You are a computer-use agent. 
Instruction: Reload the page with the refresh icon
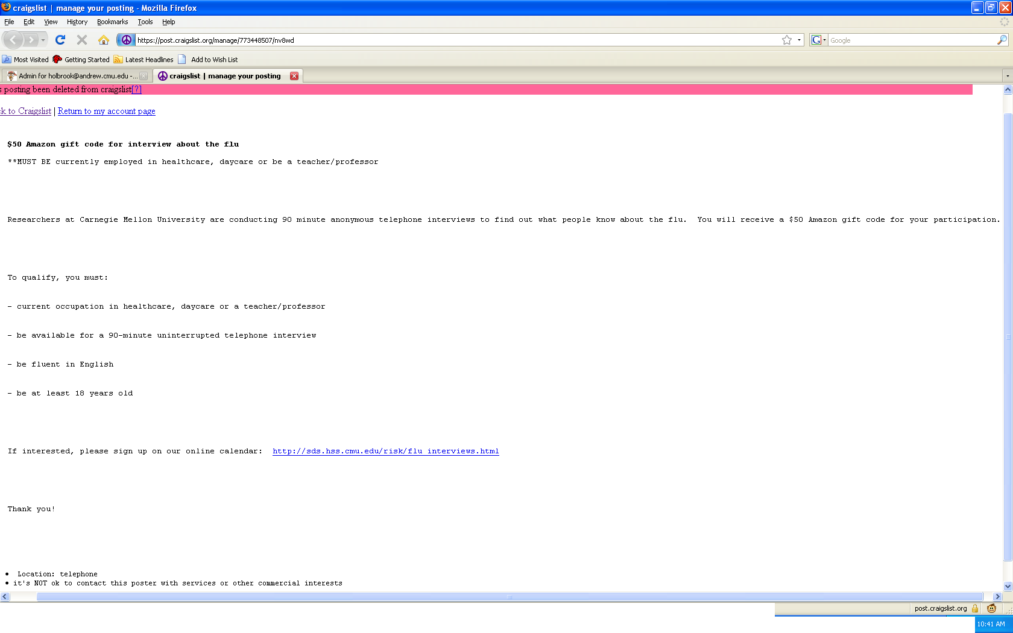[60, 40]
